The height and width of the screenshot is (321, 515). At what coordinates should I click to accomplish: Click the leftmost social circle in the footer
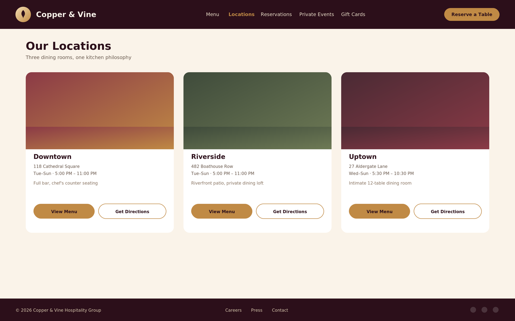pos(473,310)
